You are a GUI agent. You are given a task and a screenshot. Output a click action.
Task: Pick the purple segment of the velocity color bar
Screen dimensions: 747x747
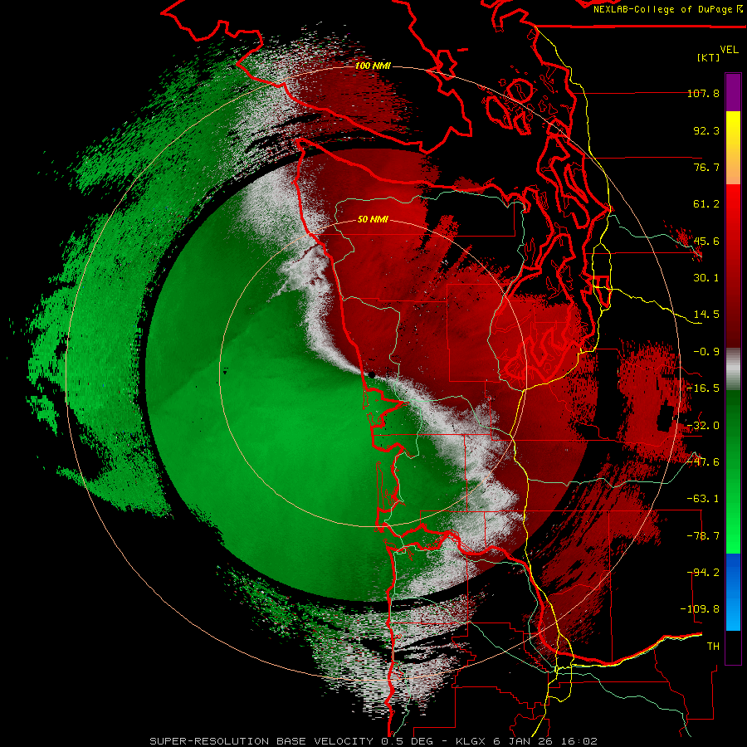click(x=733, y=92)
